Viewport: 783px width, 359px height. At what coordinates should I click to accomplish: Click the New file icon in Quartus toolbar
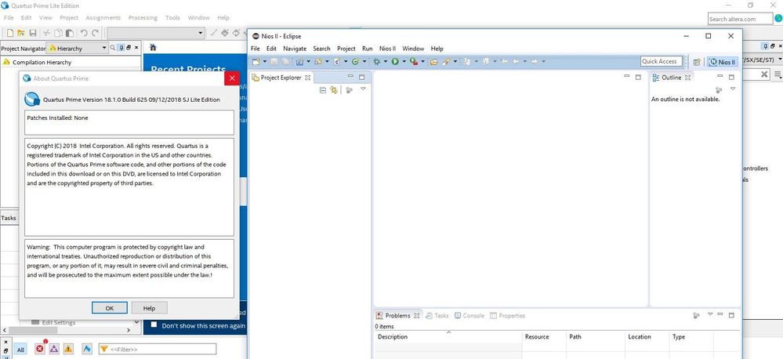click(x=10, y=33)
